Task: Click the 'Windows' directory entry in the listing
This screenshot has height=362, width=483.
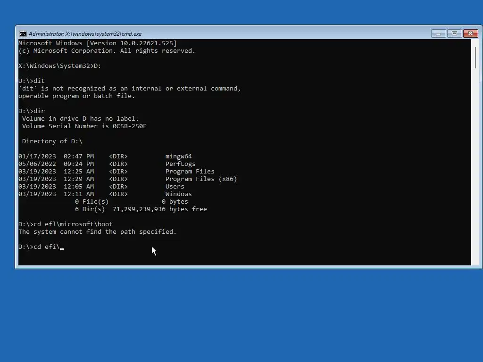Action: click(178, 194)
